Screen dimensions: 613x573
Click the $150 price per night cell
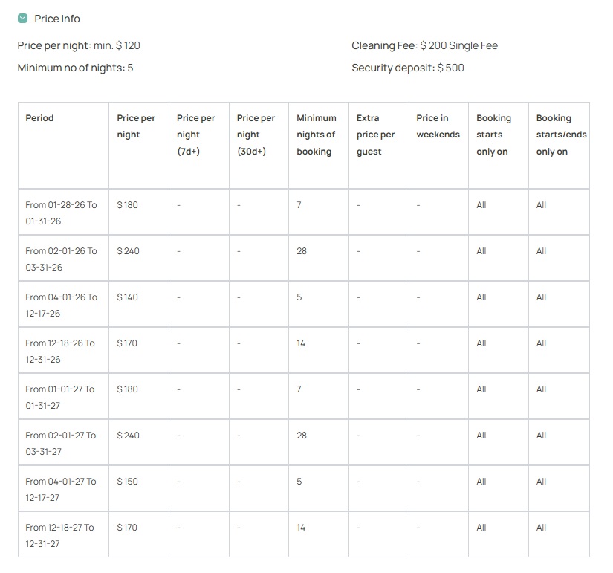pyautogui.click(x=128, y=482)
